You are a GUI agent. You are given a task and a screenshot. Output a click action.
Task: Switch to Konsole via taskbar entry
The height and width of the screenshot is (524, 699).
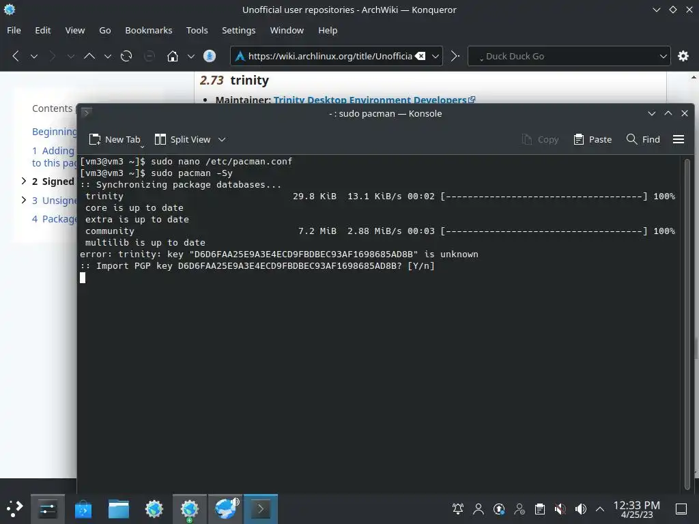(261, 509)
